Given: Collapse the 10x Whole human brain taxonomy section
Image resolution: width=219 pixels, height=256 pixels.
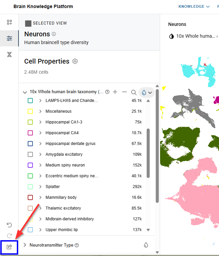Looking at the screenshot, I should point(25,92).
